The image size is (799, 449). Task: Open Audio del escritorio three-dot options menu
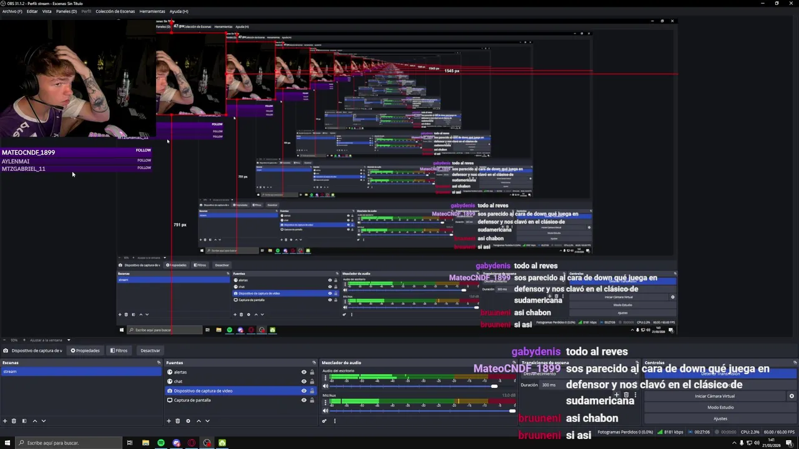pos(325,378)
